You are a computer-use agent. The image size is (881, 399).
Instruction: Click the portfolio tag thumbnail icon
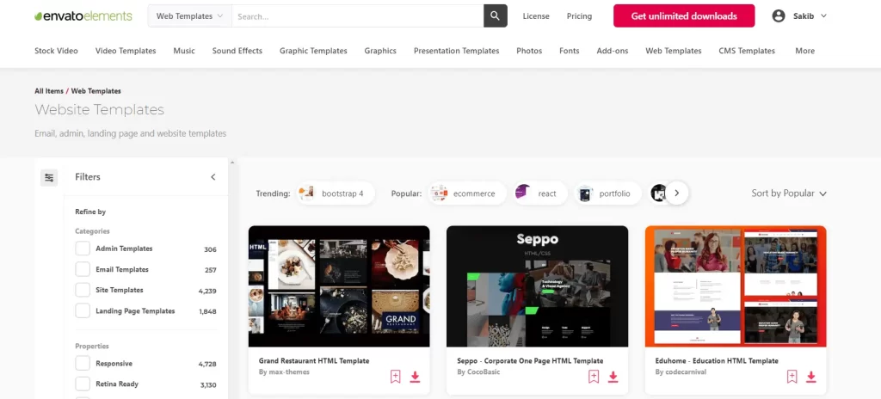(x=585, y=193)
